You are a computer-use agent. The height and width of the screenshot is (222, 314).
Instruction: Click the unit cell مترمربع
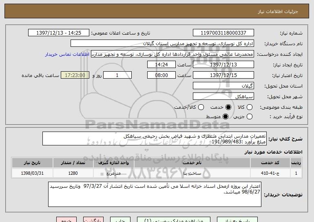click(113, 173)
